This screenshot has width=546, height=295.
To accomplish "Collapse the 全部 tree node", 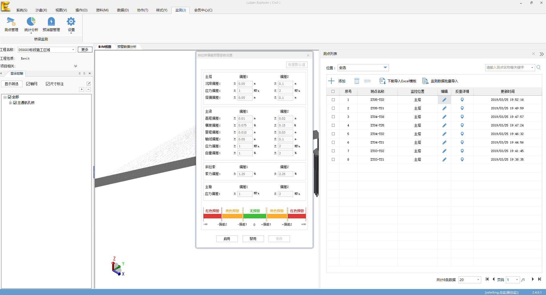I will 5,97.
